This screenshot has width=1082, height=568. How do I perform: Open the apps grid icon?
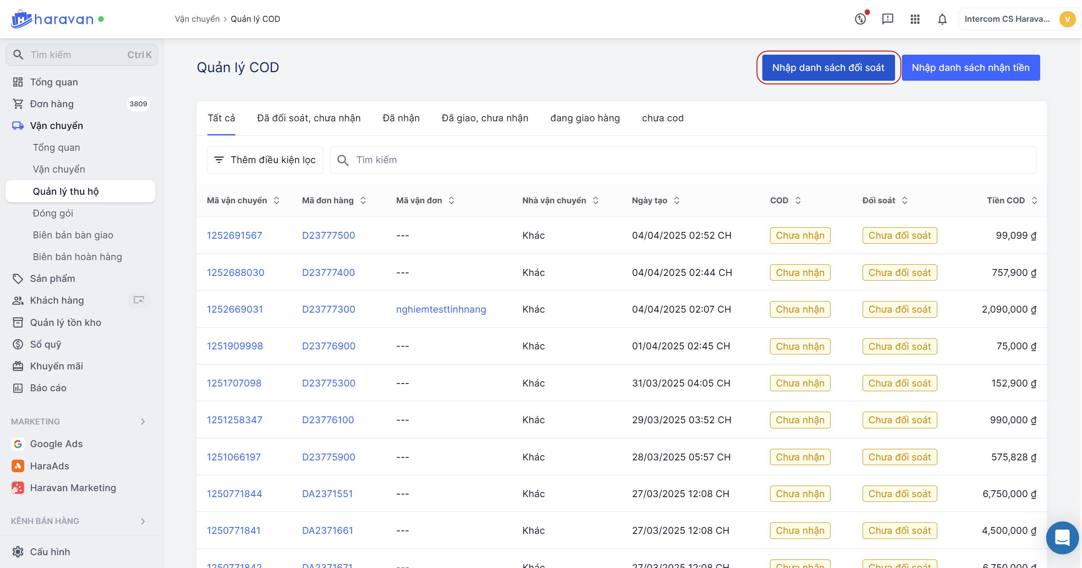pos(915,19)
